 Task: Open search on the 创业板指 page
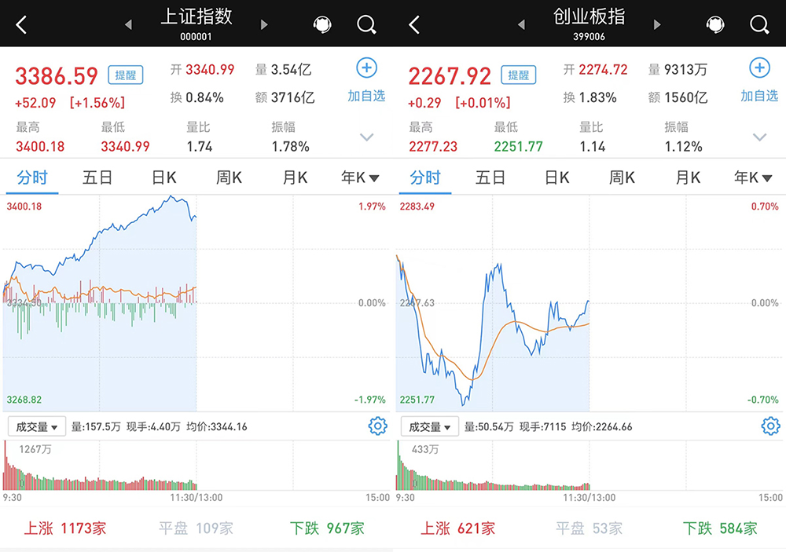(x=758, y=25)
